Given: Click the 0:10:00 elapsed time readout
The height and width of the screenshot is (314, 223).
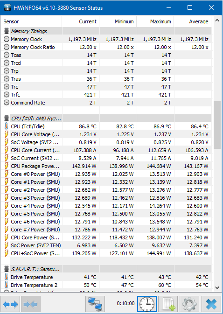Looking at the screenshot, I should [125, 304].
